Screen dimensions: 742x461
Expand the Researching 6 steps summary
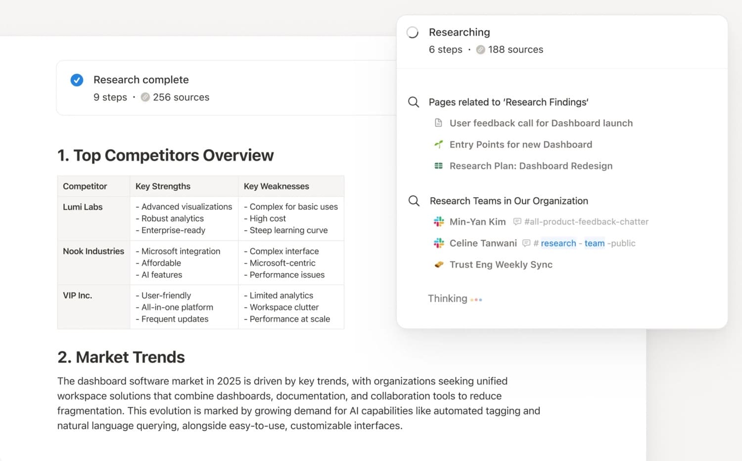tap(445, 50)
